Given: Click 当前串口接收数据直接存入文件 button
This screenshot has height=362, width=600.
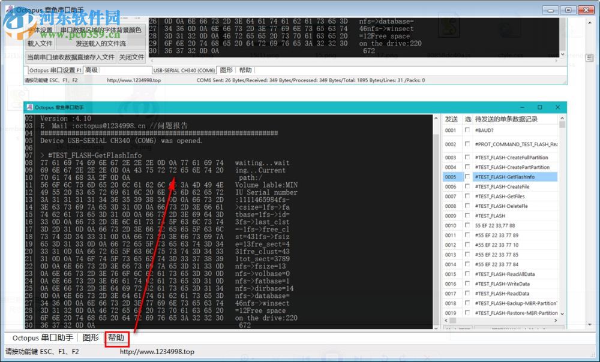Looking at the screenshot, I should click(71, 58).
